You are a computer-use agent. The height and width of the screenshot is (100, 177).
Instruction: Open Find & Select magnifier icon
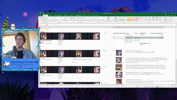[x=171, y=18]
